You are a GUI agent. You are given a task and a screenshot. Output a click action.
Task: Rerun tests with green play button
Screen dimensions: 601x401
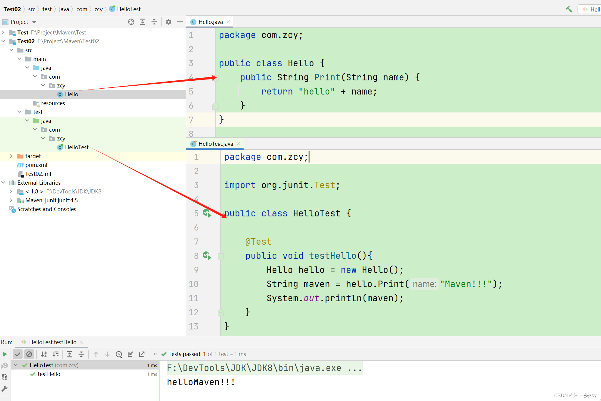click(5, 354)
